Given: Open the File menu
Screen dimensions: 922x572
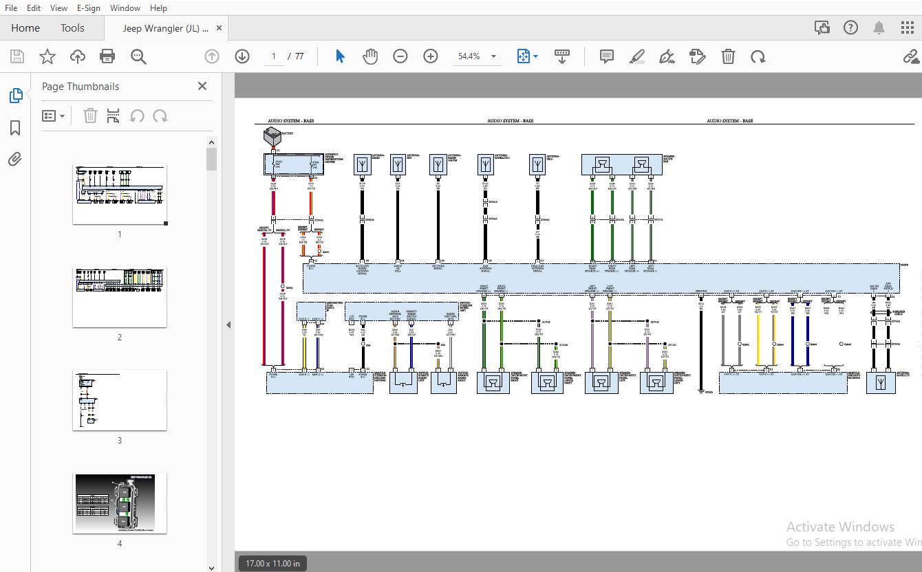Looking at the screenshot, I should (x=11, y=8).
